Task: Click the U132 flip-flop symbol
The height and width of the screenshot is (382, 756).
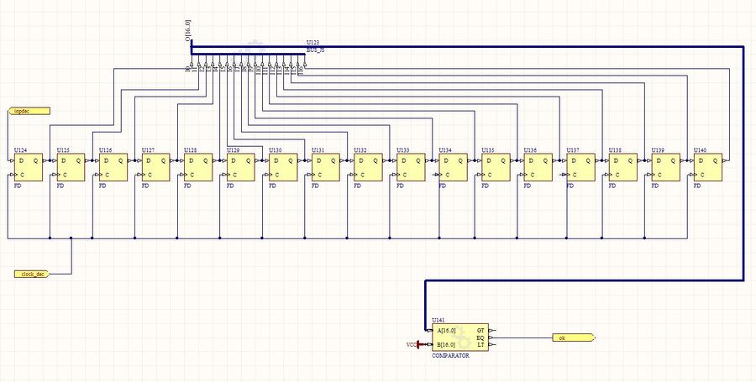Action: coord(368,167)
